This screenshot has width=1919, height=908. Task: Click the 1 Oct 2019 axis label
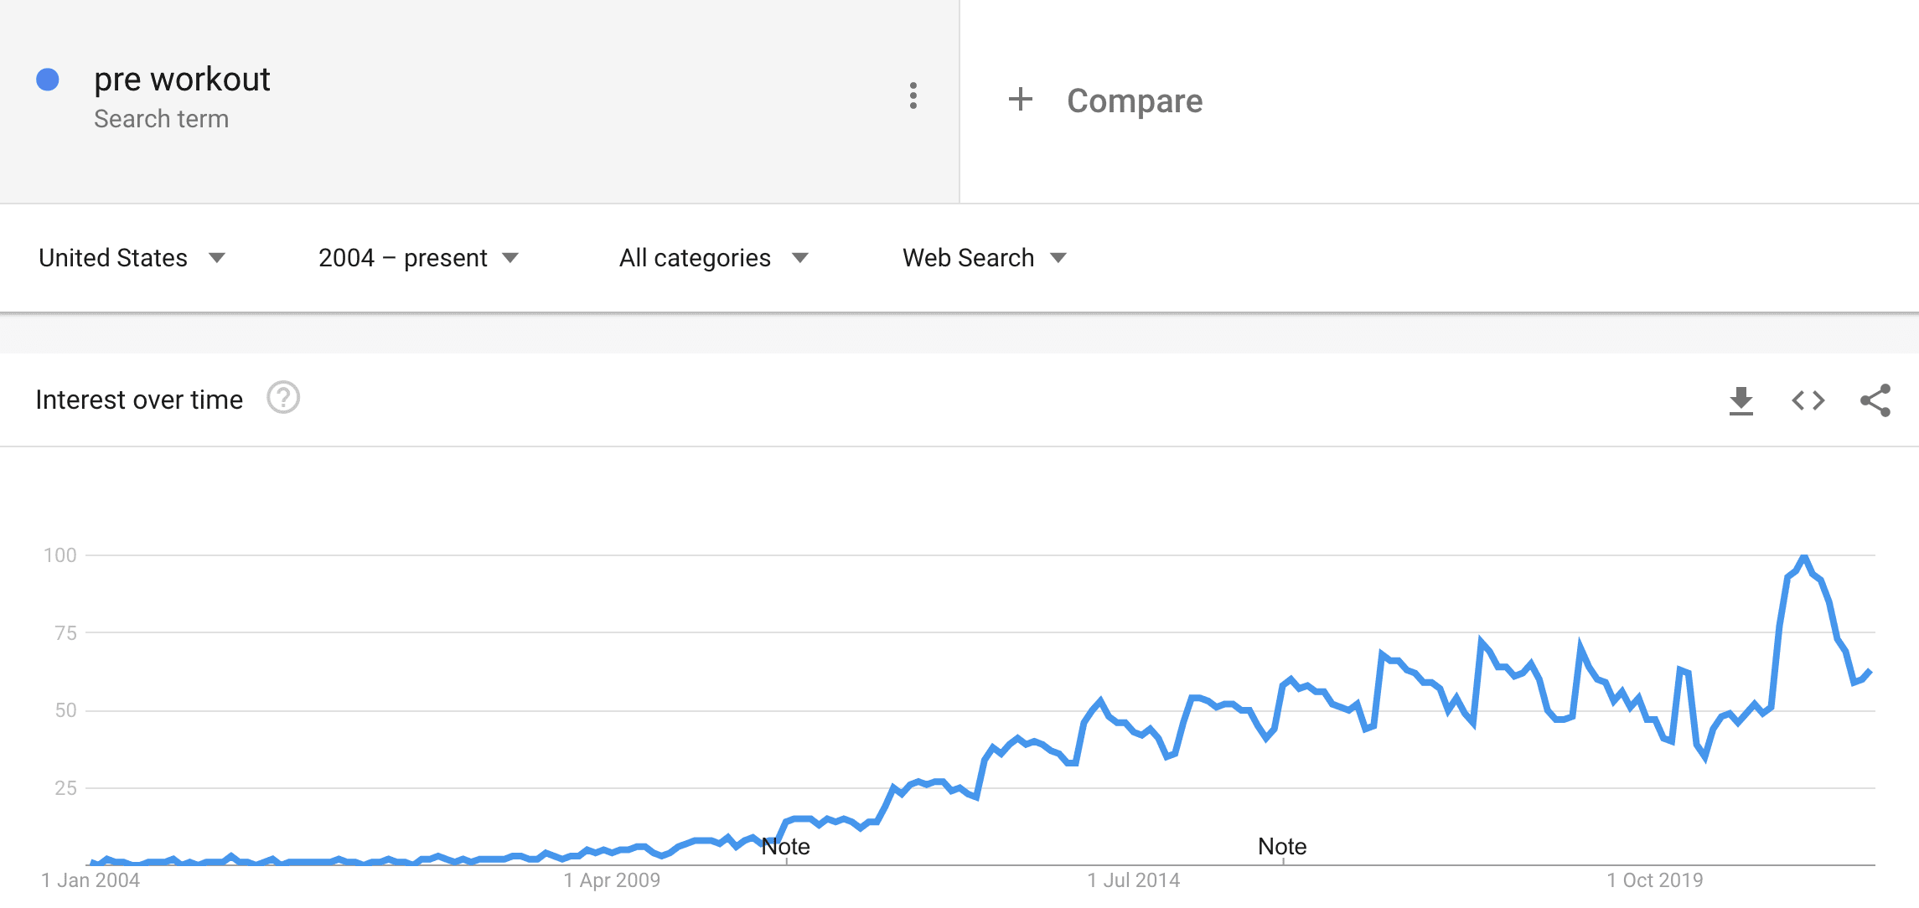[x=1655, y=880]
